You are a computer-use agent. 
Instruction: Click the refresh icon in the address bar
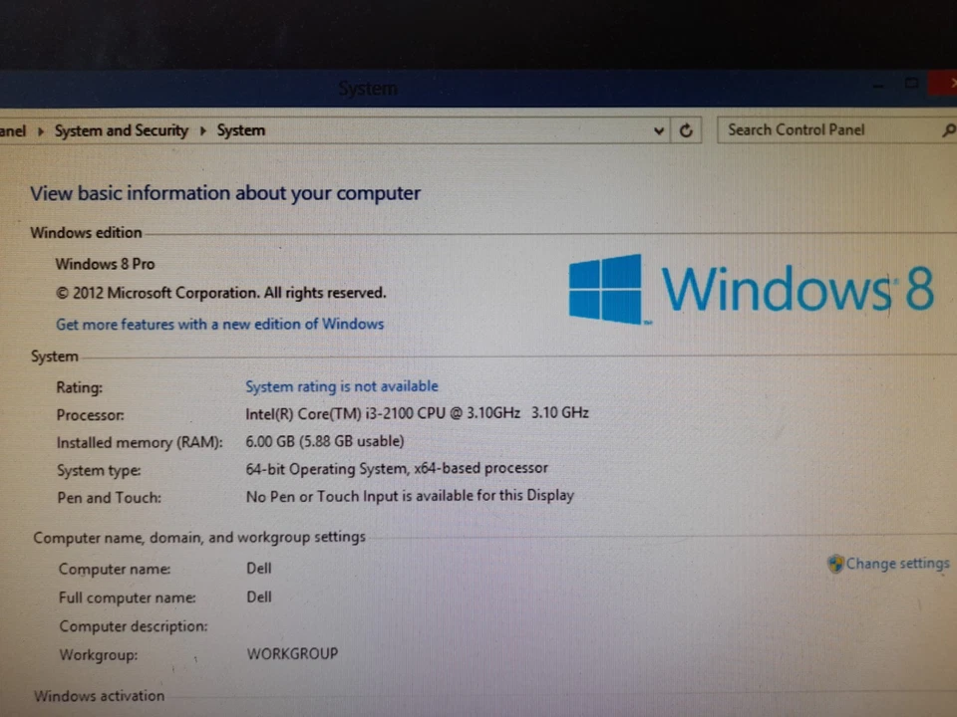(x=686, y=129)
